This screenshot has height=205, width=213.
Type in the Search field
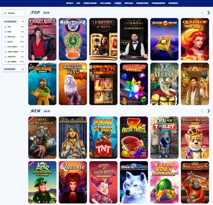click(16, 13)
